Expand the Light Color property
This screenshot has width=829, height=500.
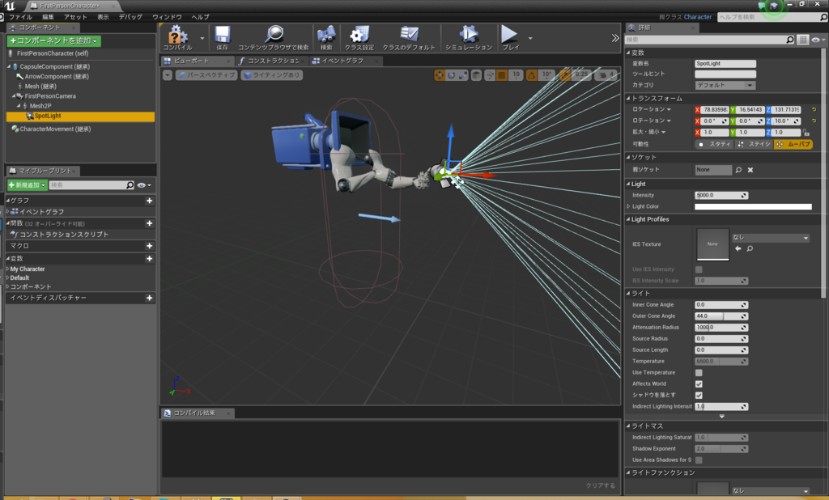click(628, 206)
